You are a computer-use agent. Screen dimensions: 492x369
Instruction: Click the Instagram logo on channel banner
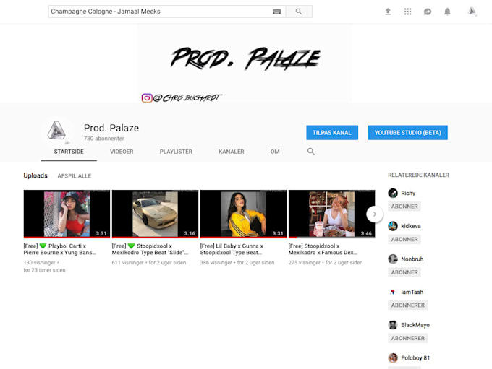point(147,98)
